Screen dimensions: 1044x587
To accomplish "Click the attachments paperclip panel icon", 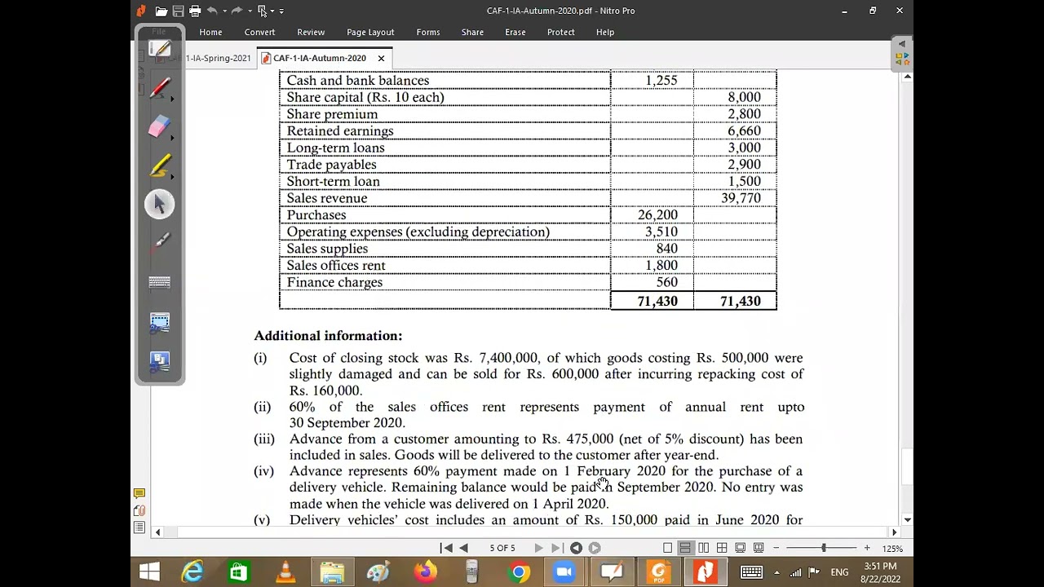I will 139,510.
